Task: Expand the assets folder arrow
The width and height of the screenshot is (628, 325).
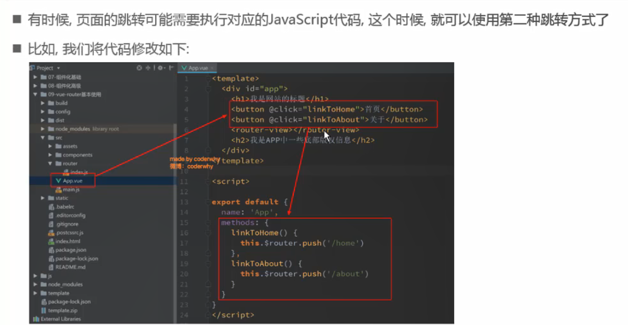Action: click(x=50, y=146)
